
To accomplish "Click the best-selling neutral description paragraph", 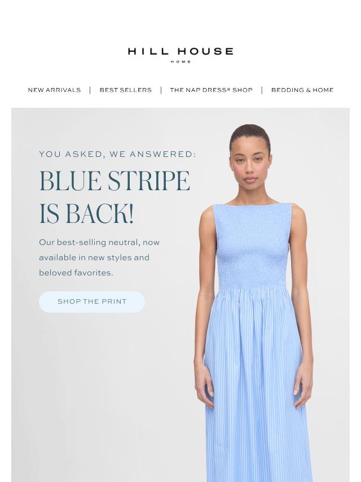I will point(99,257).
